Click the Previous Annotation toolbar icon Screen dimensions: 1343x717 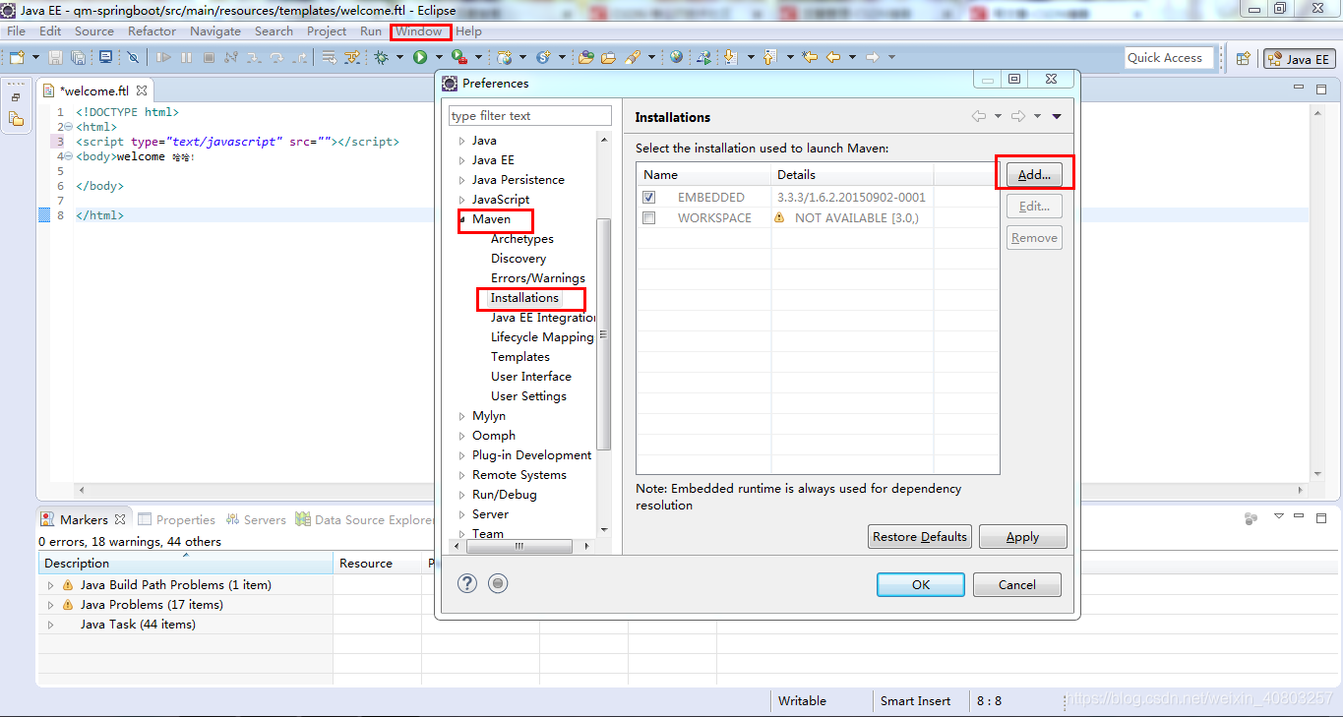pos(769,58)
